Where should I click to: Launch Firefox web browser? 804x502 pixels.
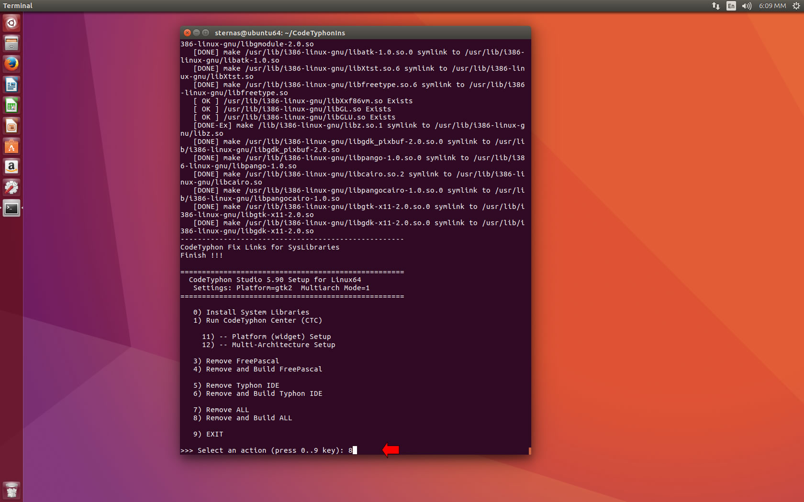[11, 64]
